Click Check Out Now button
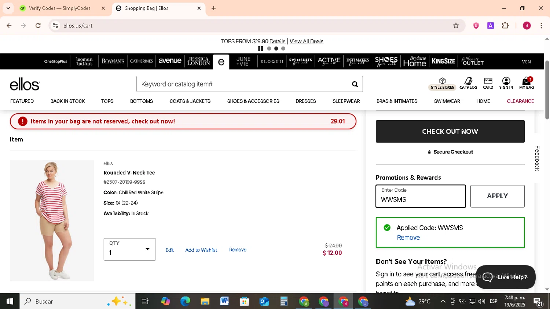The width and height of the screenshot is (550, 309). click(450, 131)
